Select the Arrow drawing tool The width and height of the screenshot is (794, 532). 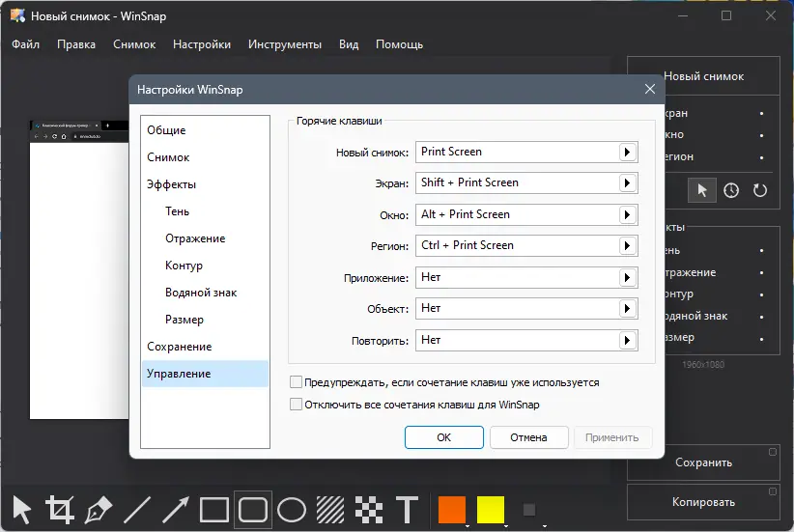(176, 509)
